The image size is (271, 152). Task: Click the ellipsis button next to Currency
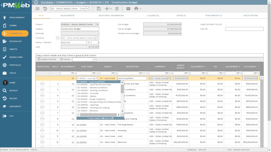(58, 38)
